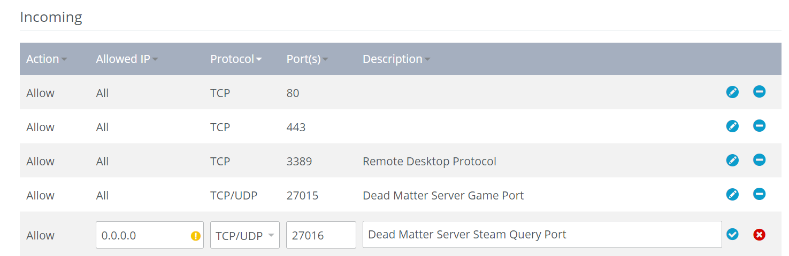This screenshot has width=789, height=256.
Task: Open the TCP/UDP protocol dropdown
Action: click(x=245, y=235)
